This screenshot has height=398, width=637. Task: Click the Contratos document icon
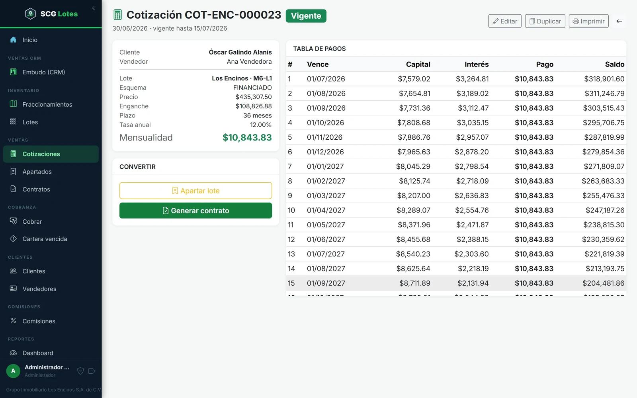point(13,189)
